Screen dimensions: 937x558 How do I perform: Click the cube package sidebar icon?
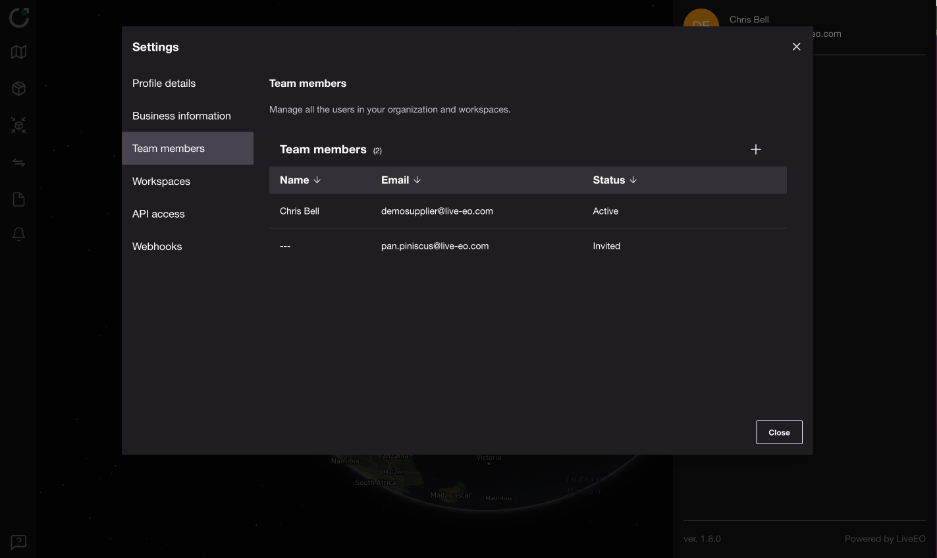pos(18,89)
